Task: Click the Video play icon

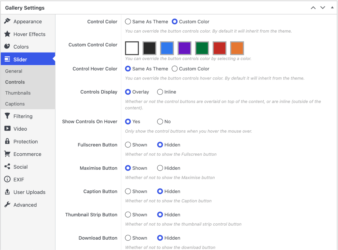Action: click(x=7, y=129)
